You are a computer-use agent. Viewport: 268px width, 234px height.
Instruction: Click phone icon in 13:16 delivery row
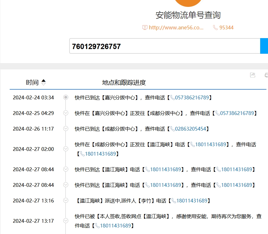coord(174,201)
